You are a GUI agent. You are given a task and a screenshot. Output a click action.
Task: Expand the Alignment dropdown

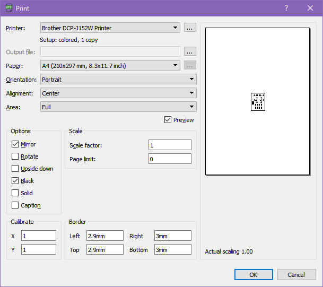pyautogui.click(x=118, y=93)
